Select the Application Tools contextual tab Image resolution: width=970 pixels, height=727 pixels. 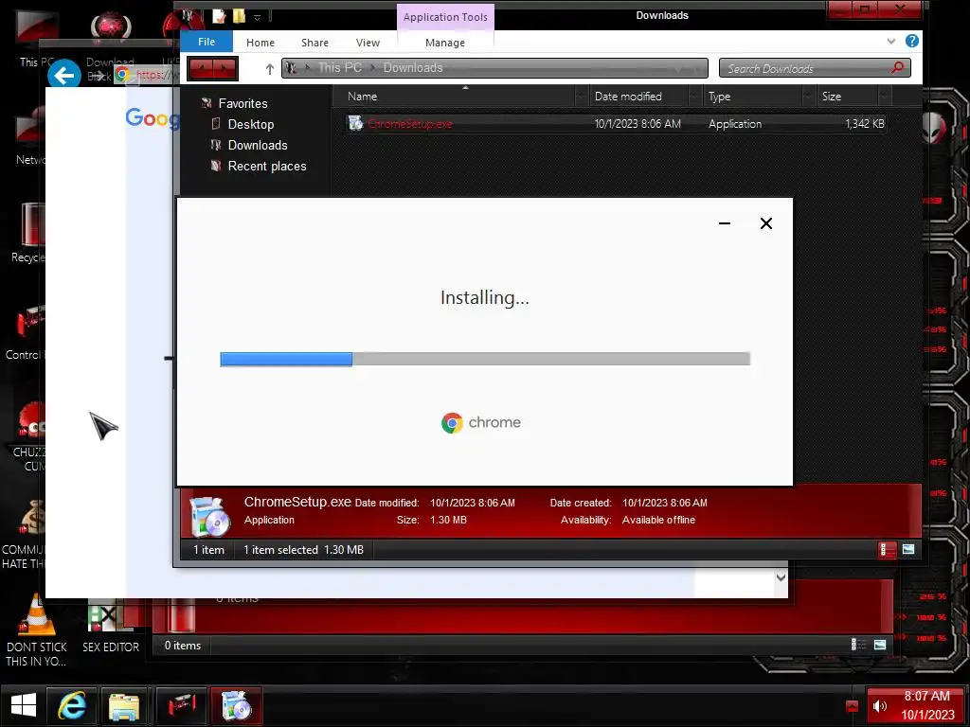445,17
